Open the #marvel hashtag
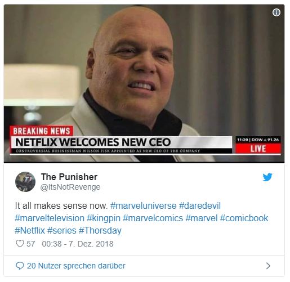This screenshot has height=282, width=290. point(202,218)
